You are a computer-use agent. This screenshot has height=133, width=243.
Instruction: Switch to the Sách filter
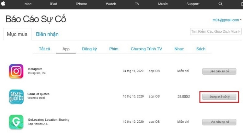tap(201, 49)
